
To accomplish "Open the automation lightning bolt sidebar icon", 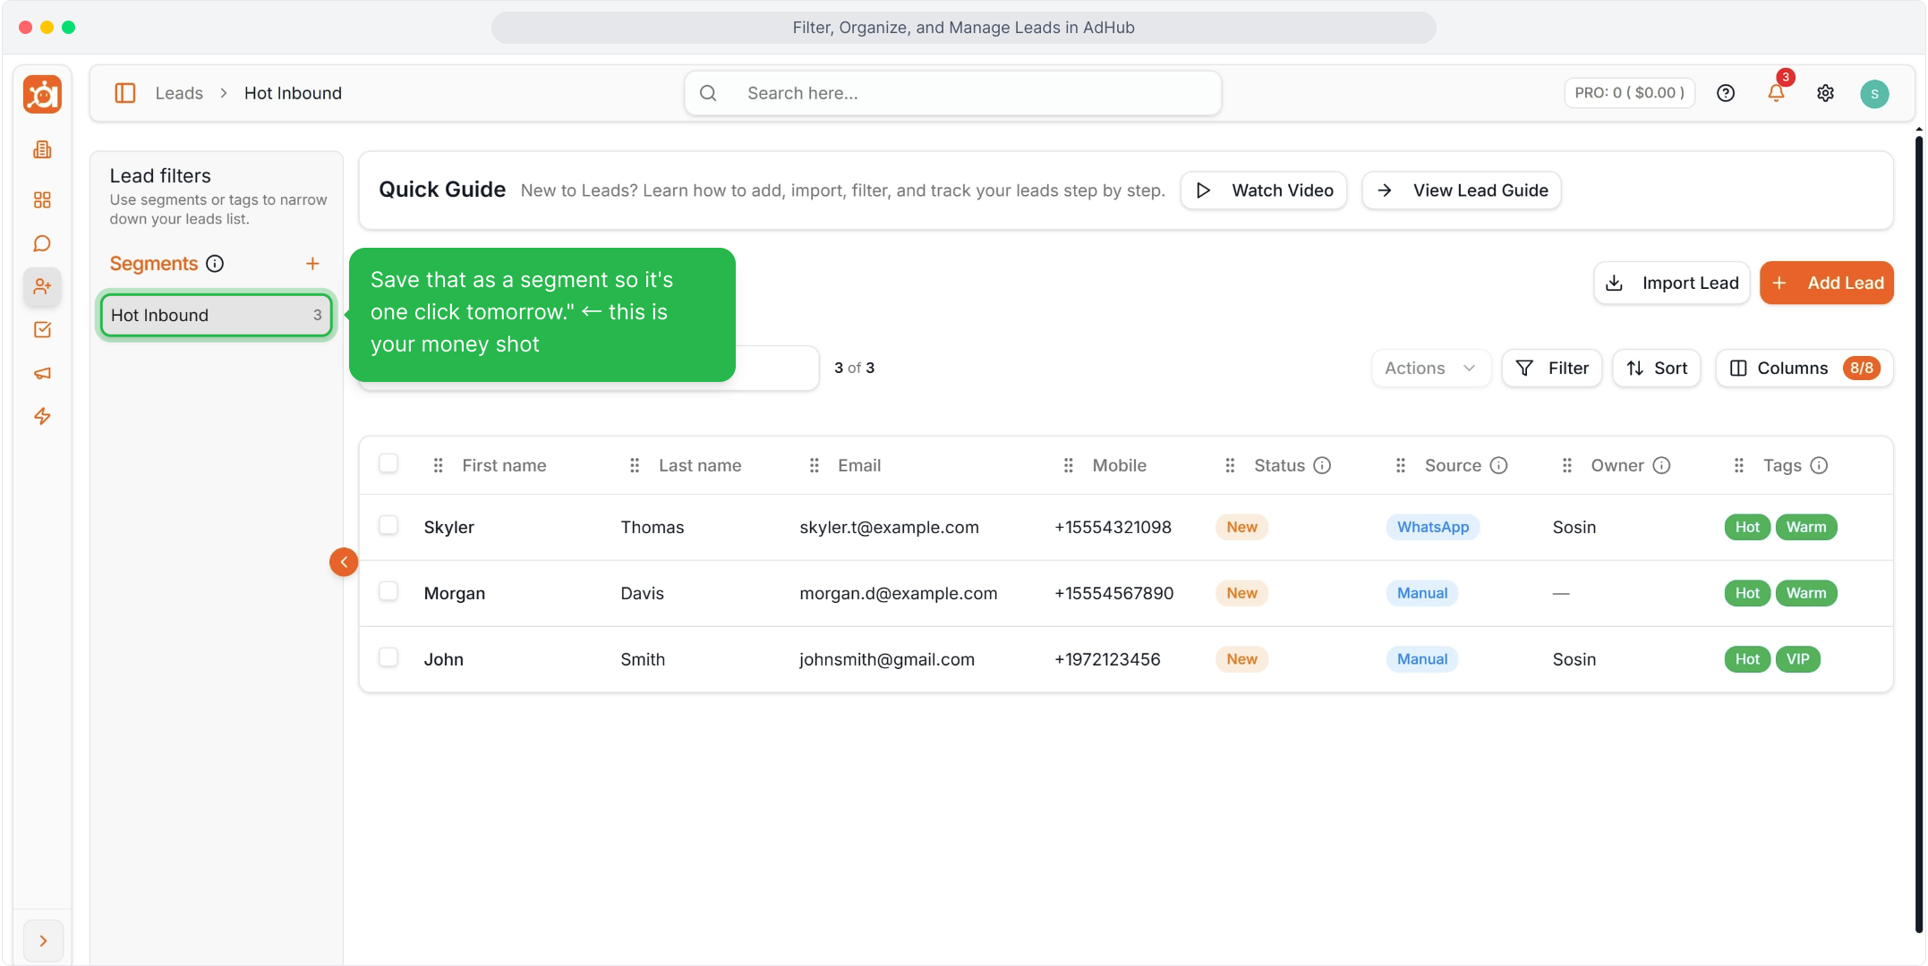I will point(42,416).
